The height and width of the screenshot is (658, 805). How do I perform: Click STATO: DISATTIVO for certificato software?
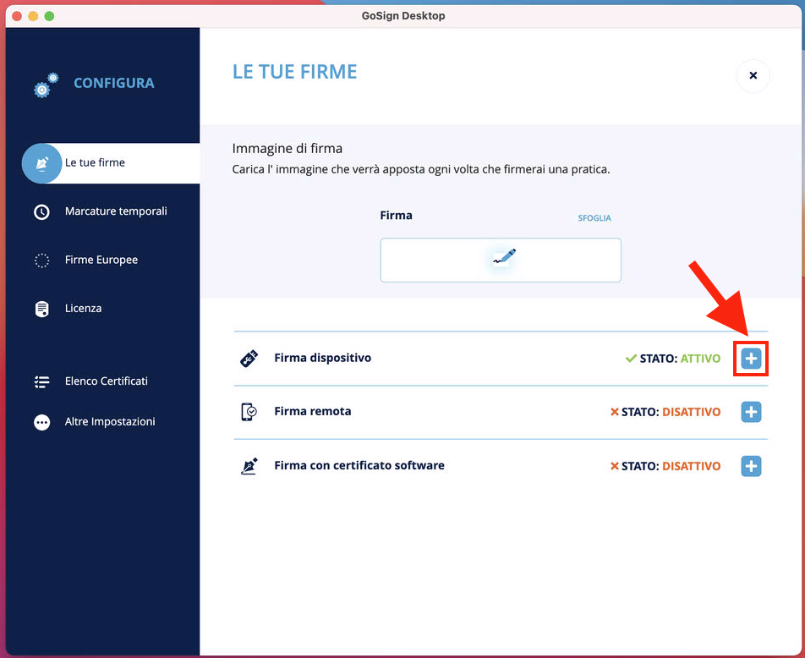click(x=671, y=466)
